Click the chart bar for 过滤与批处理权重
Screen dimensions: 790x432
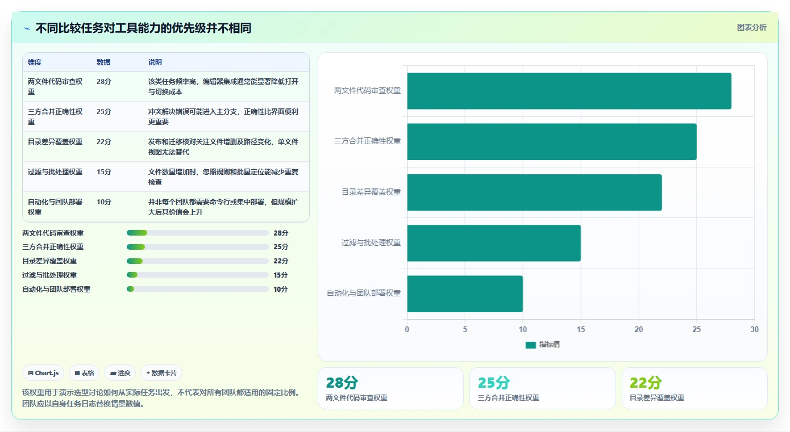point(494,243)
